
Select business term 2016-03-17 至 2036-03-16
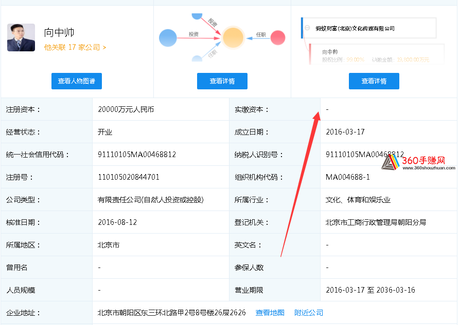(x=370, y=290)
